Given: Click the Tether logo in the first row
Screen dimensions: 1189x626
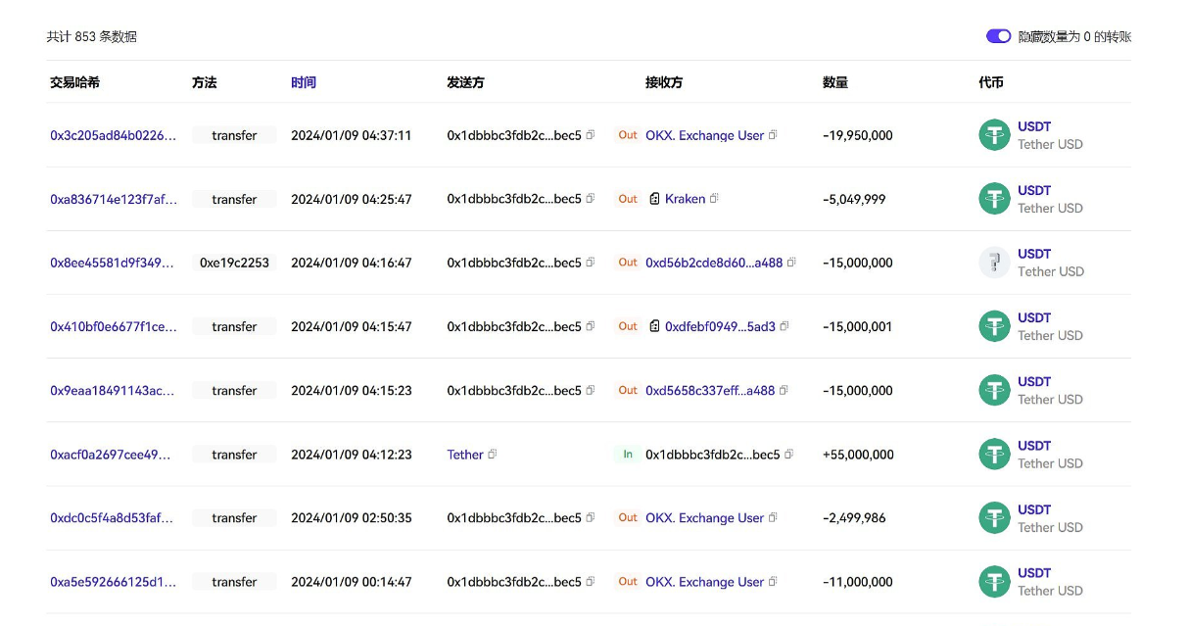Looking at the screenshot, I should coord(994,135).
